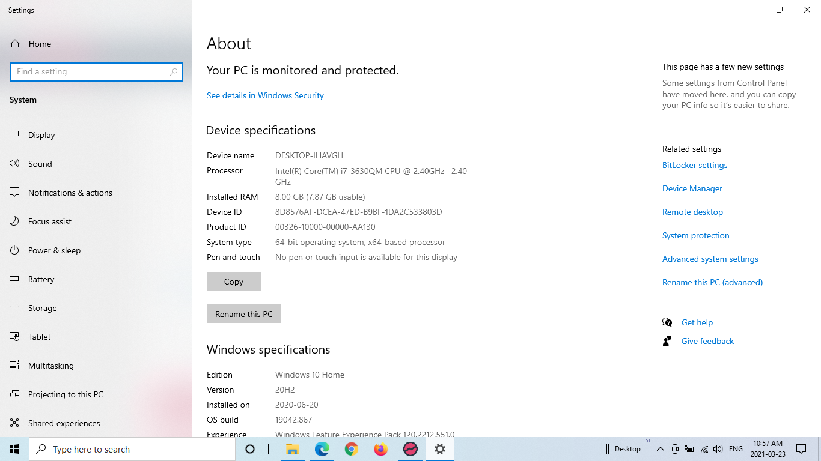The width and height of the screenshot is (821, 461).
Task: Open See details in Windows Security
Action: [265, 95]
